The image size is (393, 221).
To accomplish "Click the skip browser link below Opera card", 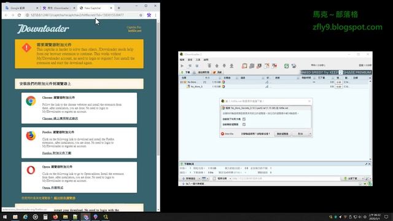I will pyautogui.click(x=64, y=198).
